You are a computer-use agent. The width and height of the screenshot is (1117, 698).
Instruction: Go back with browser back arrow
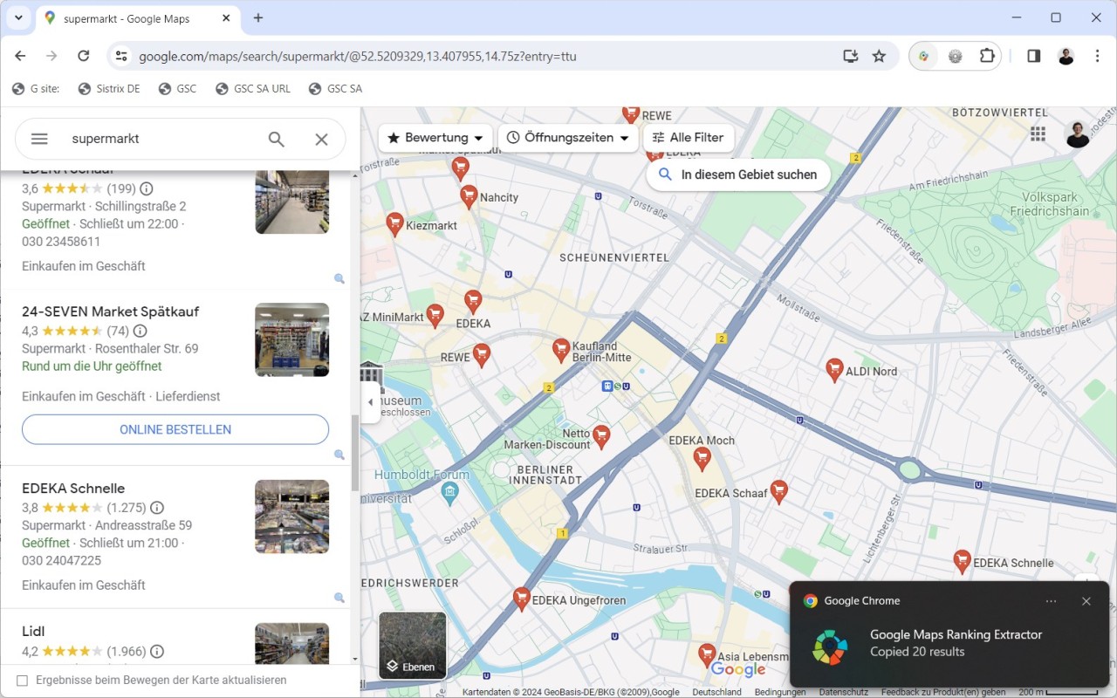pyautogui.click(x=21, y=56)
